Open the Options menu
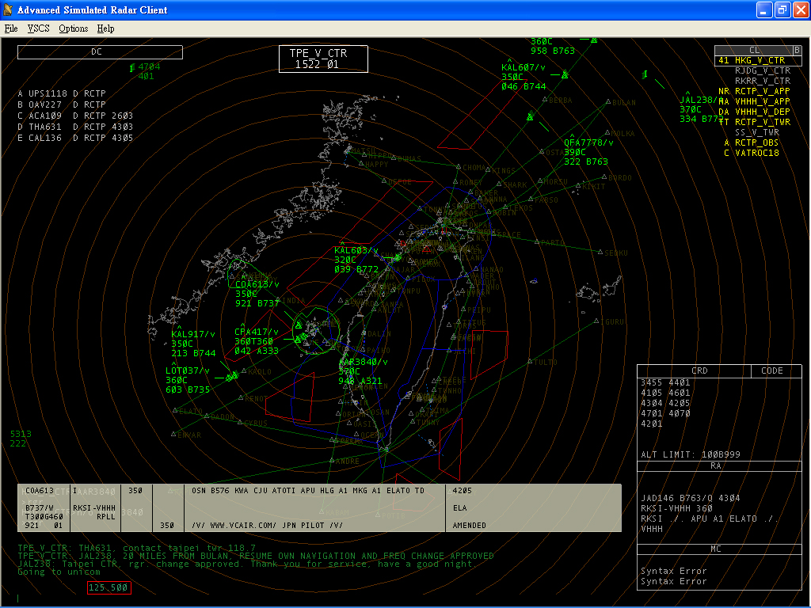 tap(74, 28)
